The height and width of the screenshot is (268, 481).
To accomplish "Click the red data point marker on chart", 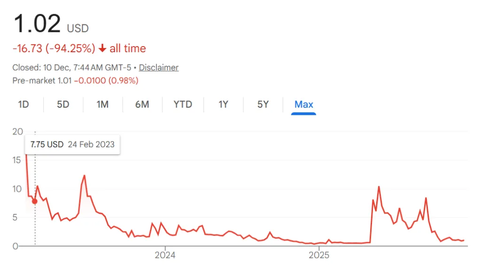I will tap(35, 201).
